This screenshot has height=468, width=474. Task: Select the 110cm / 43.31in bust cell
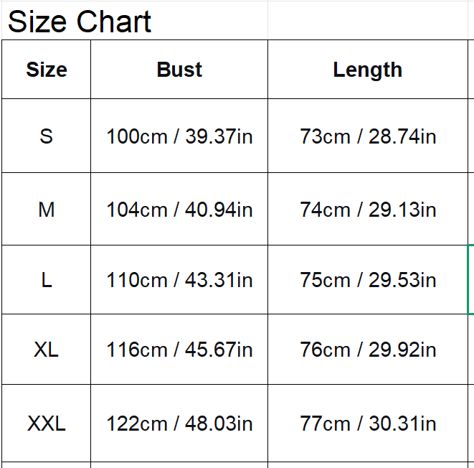coord(179,280)
